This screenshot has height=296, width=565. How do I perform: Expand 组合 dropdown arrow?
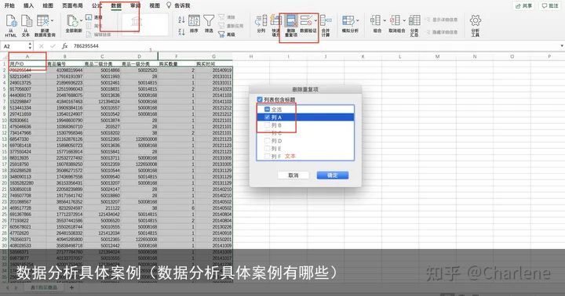point(385,20)
